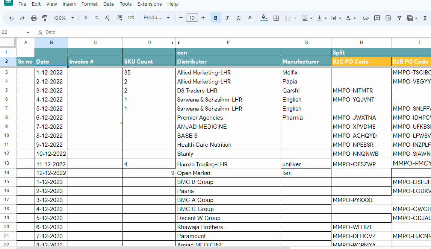Screen dimensions: 431x249
Task: Open the font family dropdown
Action: point(156,18)
